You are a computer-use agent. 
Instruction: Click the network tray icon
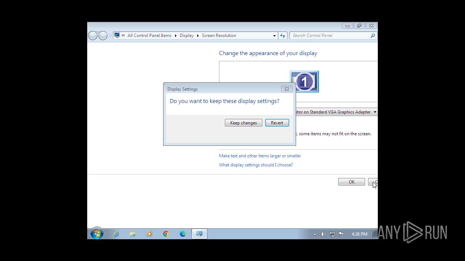332,234
